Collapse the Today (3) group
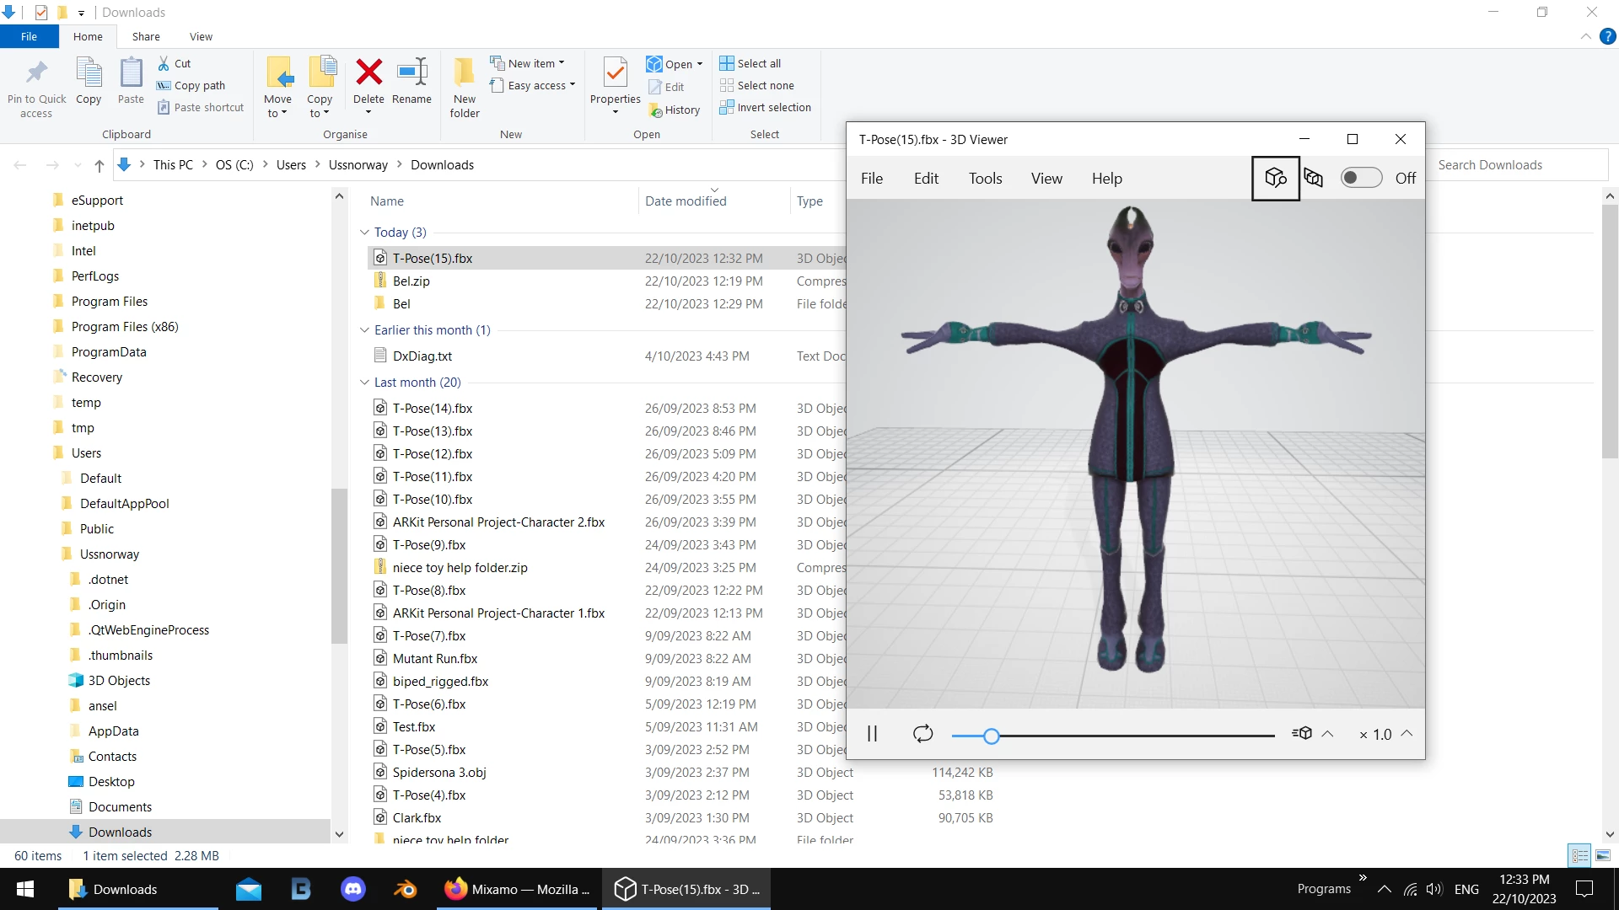The width and height of the screenshot is (1619, 910). coord(364,233)
